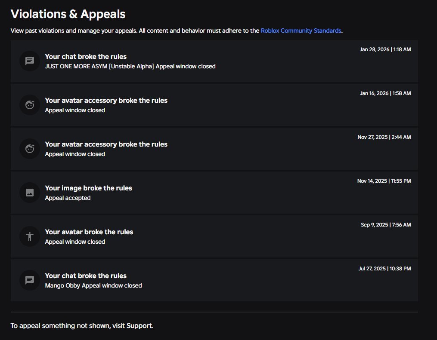Open the 'Your image broke the rules' entry
This screenshot has height=340, width=437.
click(x=214, y=193)
